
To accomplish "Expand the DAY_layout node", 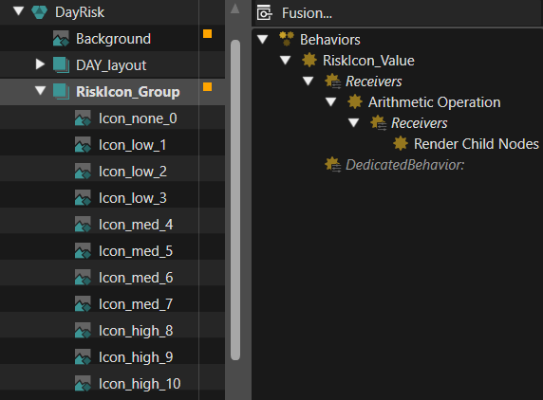I will (40, 64).
